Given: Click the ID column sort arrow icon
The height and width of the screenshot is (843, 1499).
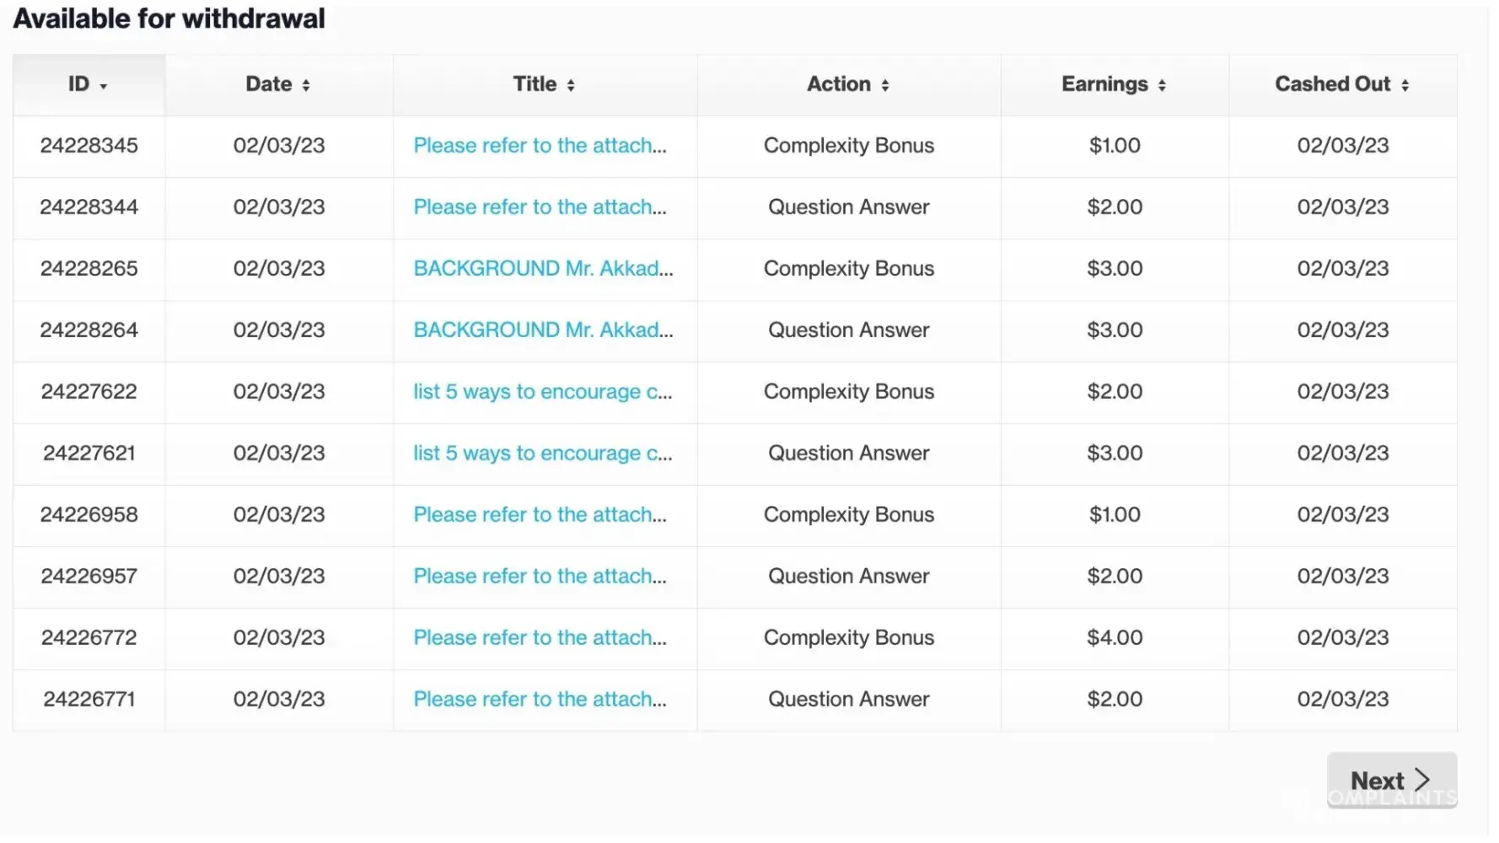Looking at the screenshot, I should [104, 86].
